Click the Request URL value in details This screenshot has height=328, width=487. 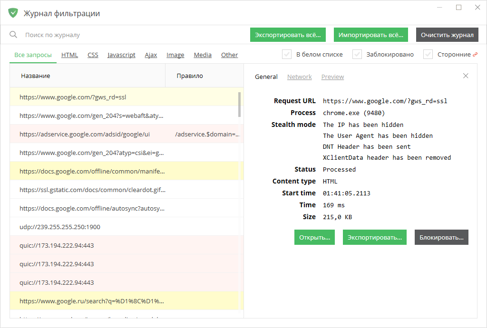click(385, 101)
